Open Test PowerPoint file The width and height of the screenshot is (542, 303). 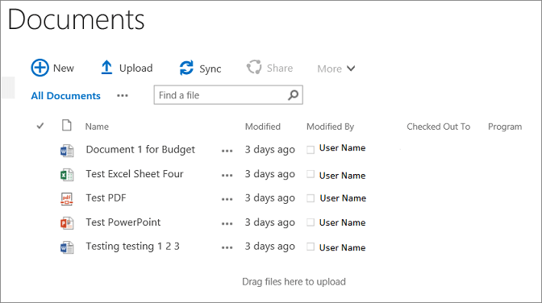click(123, 222)
